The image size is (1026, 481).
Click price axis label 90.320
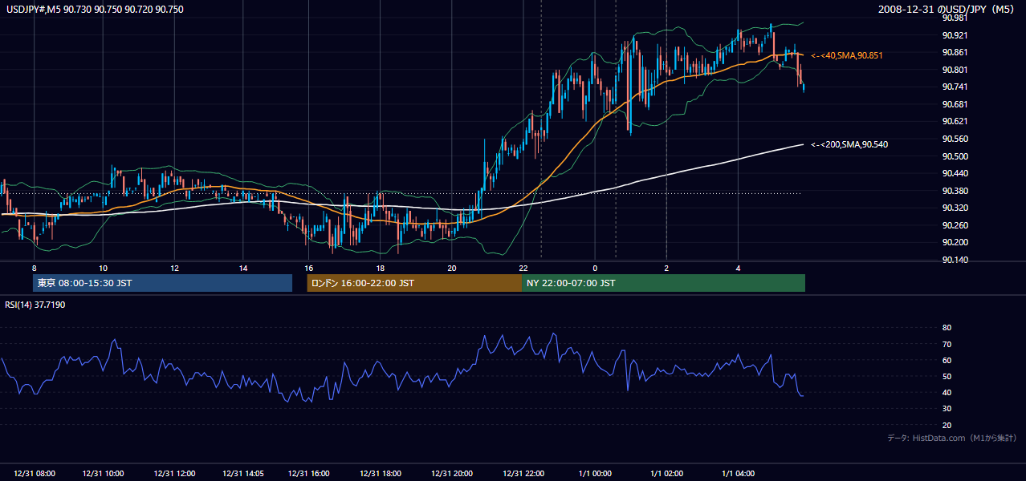click(955, 208)
